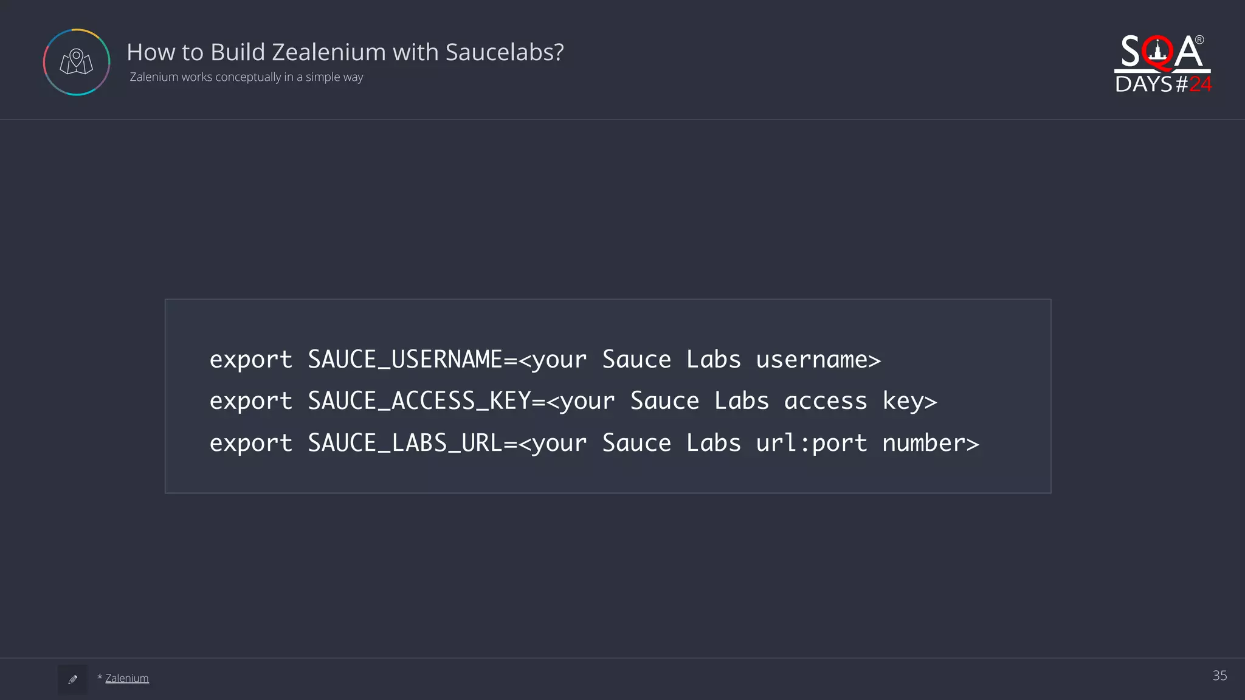The height and width of the screenshot is (700, 1245).
Task: Open the Zalenium footnote link
Action: pos(126,678)
